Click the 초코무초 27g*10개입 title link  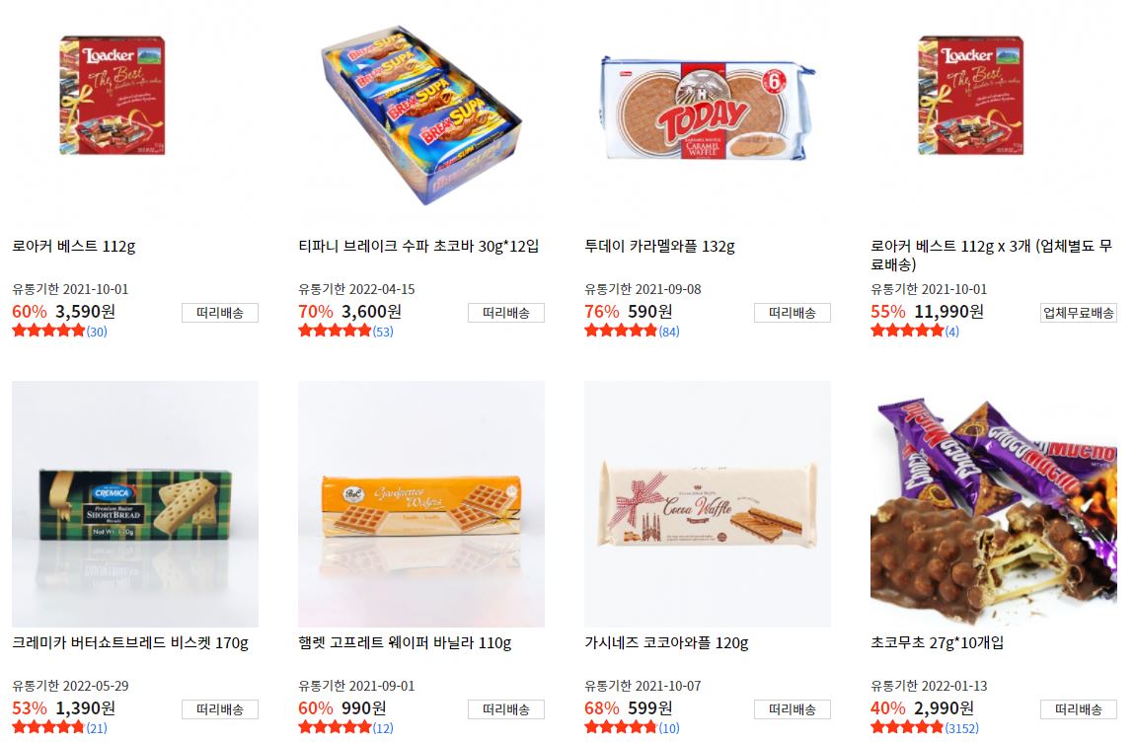coord(937,642)
